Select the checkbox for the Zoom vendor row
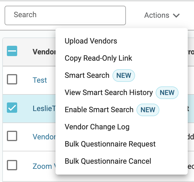Screen dimensions: 194x182 pyautogui.click(x=12, y=165)
